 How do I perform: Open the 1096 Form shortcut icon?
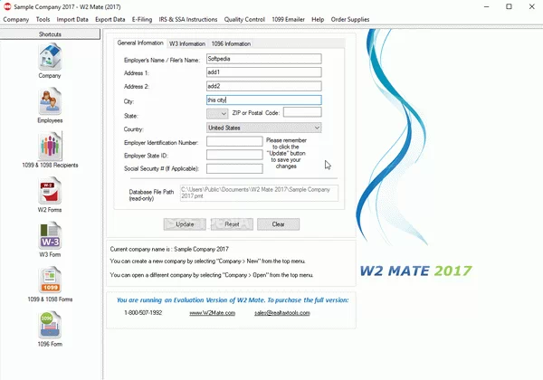[x=50, y=325]
